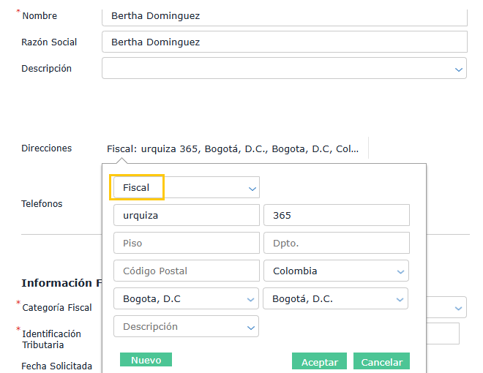Click the Código Postal field
Image resolution: width=483 pixels, height=373 pixels.
coord(186,271)
